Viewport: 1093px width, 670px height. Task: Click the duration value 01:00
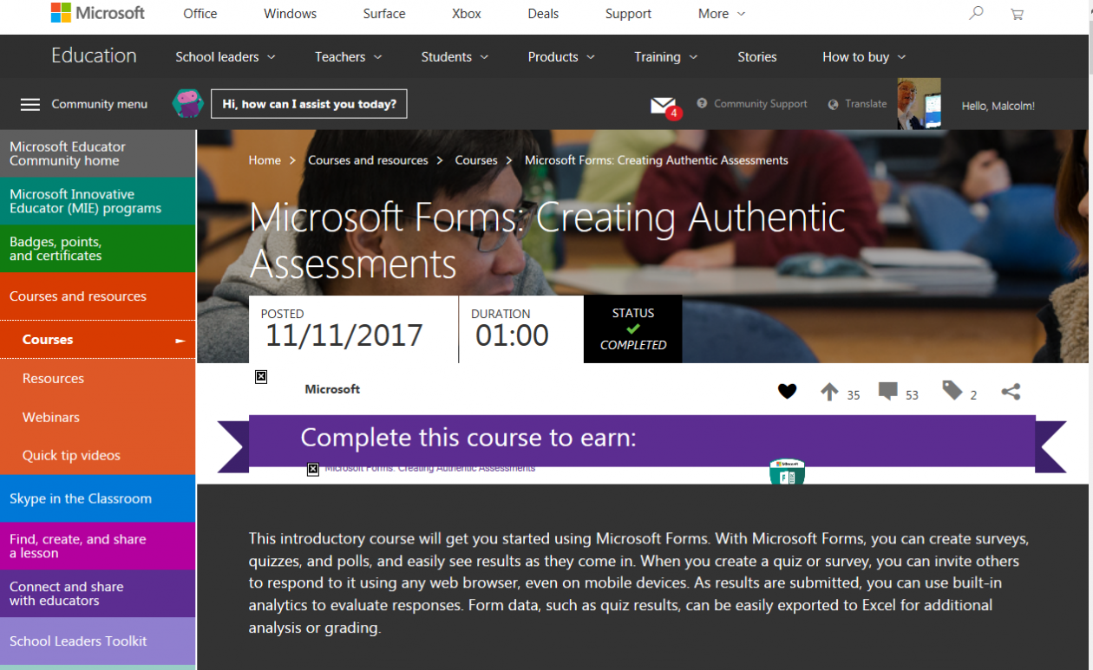[x=512, y=335]
